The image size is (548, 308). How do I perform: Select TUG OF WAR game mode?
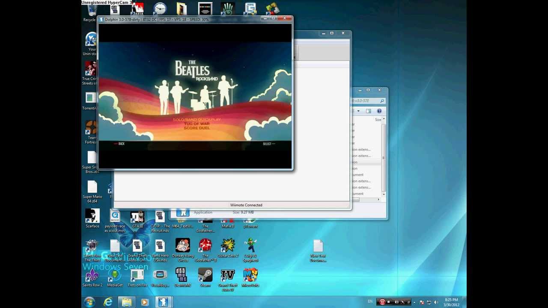tap(197, 124)
